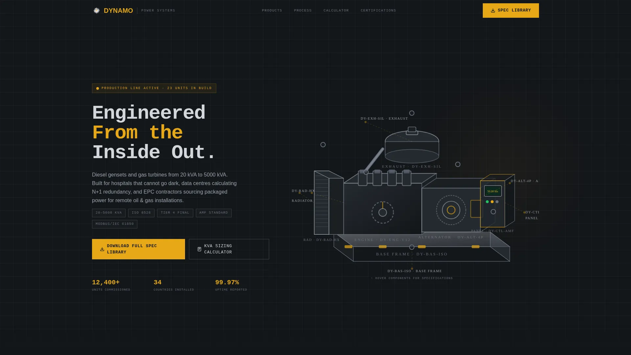Open the Certifications nav item
This screenshot has height=355, width=631.
pyautogui.click(x=378, y=11)
